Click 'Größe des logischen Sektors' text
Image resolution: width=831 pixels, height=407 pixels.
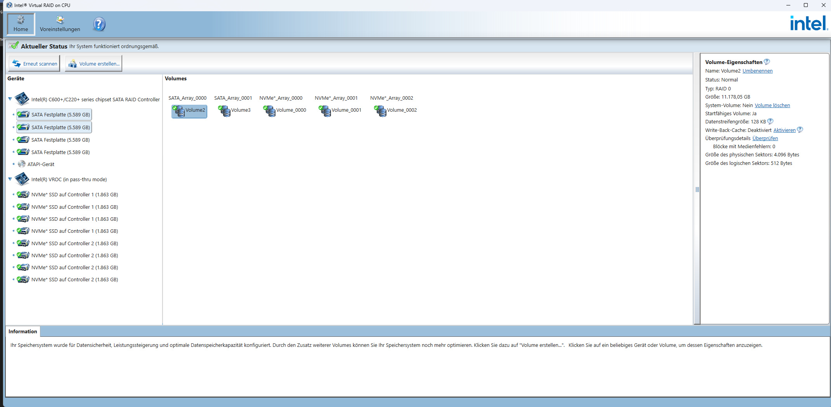tap(748, 163)
